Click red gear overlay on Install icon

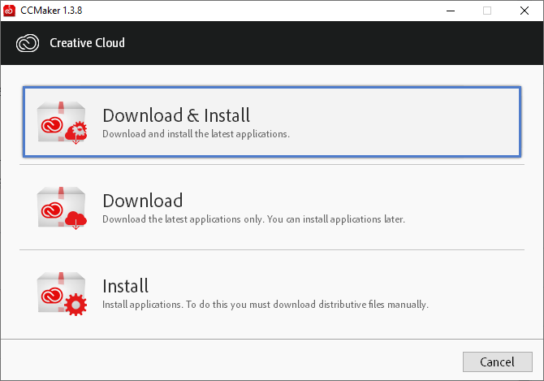tap(76, 305)
